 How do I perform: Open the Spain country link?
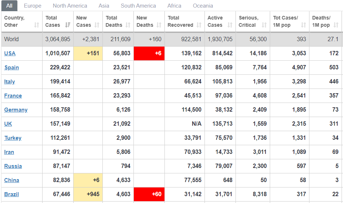12,68
